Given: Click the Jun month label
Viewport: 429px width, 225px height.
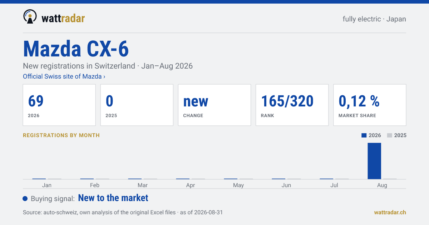Looking at the screenshot, I should coord(286,185).
